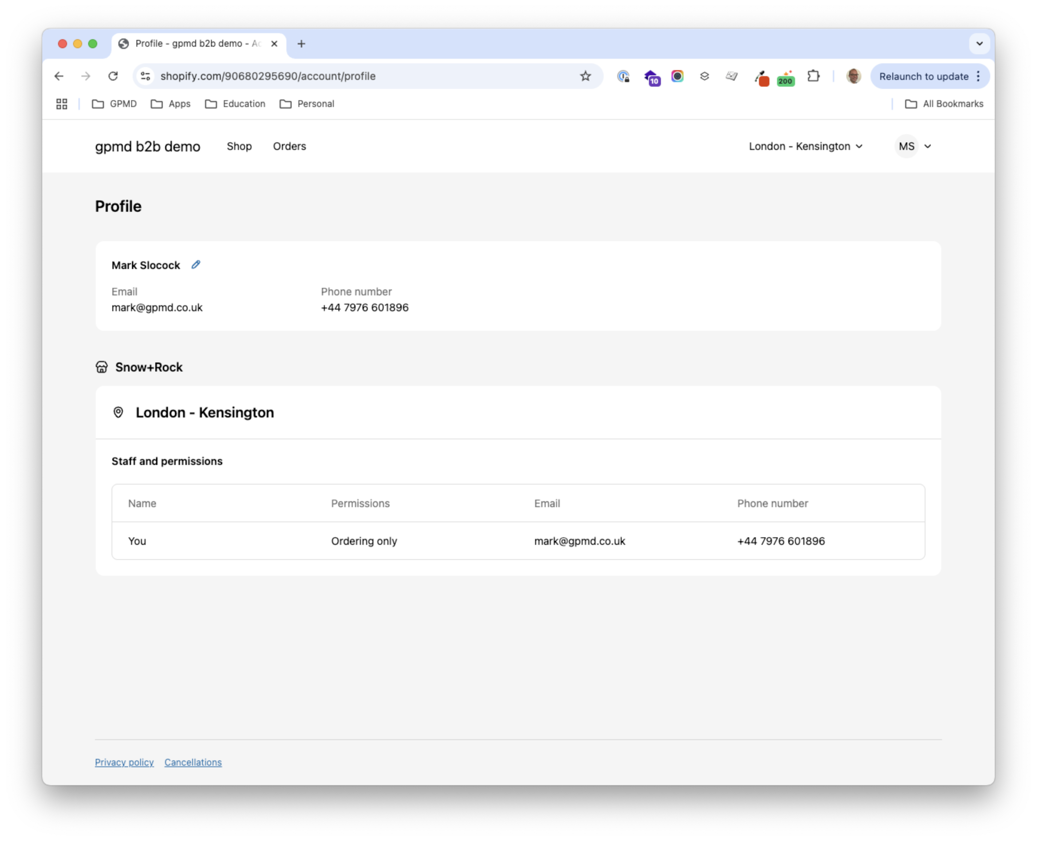Click the site information icon in address bar
Image resolution: width=1037 pixels, height=841 pixels.
[145, 76]
